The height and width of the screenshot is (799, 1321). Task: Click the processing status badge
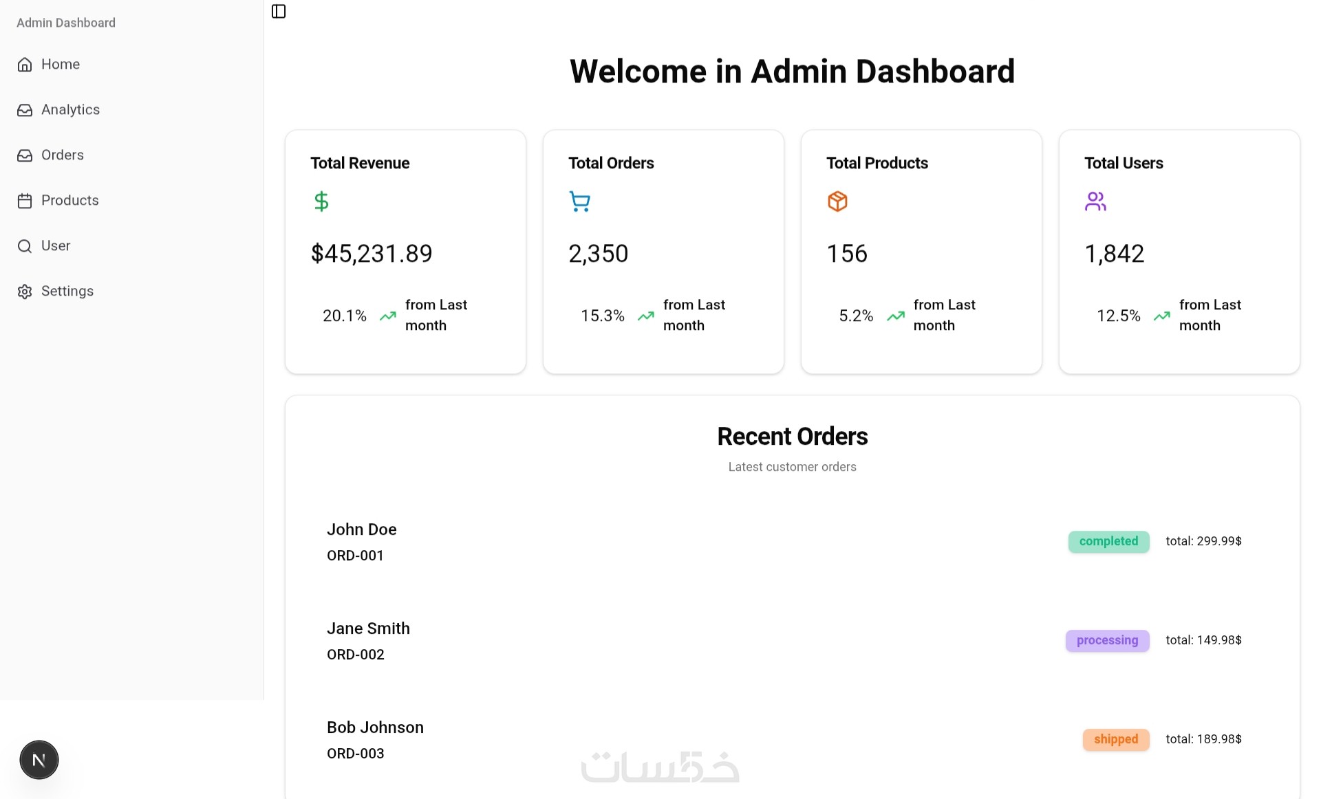1107,640
